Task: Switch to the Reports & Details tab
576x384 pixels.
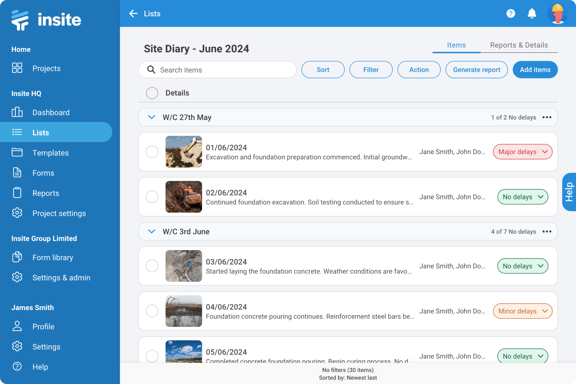Action: click(x=519, y=45)
